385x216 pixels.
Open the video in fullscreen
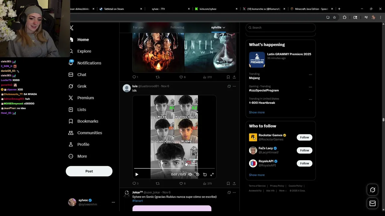(212, 174)
